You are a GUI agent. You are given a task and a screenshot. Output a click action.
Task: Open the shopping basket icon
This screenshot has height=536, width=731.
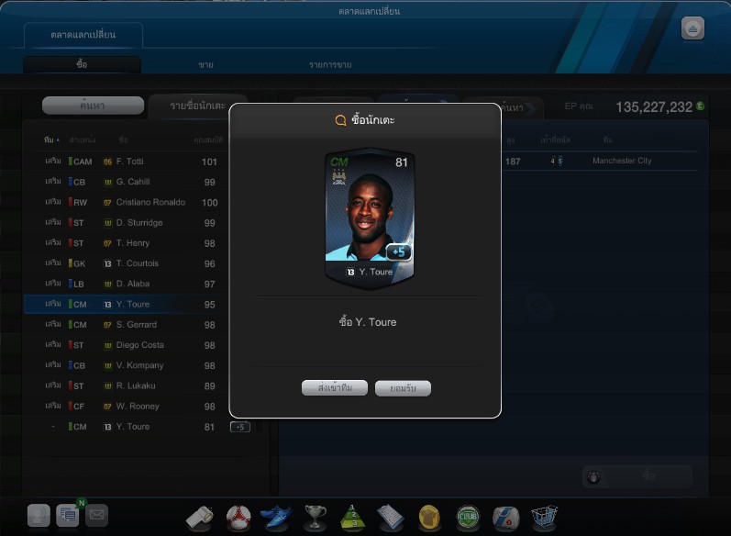(544, 518)
